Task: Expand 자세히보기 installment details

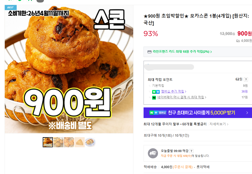Action: (219, 124)
